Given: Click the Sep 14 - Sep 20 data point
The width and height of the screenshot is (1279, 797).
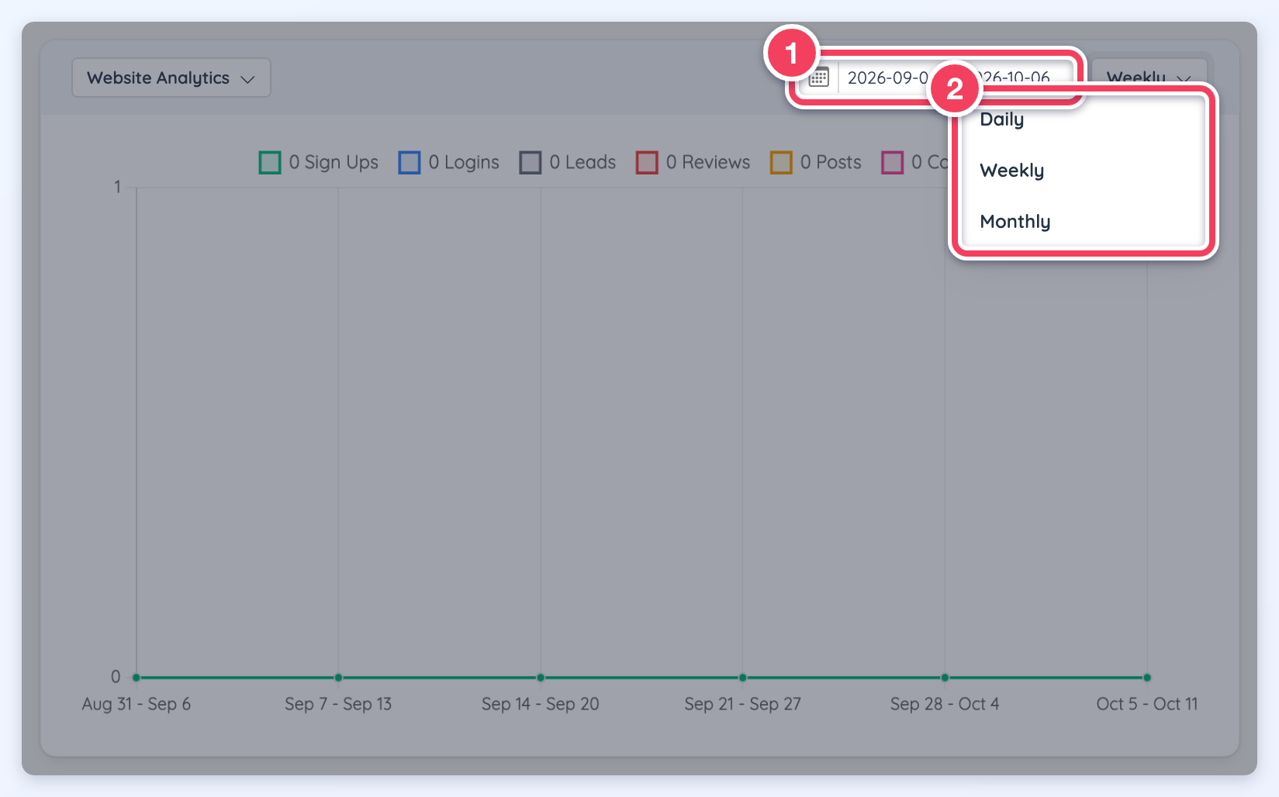Looking at the screenshot, I should [541, 678].
